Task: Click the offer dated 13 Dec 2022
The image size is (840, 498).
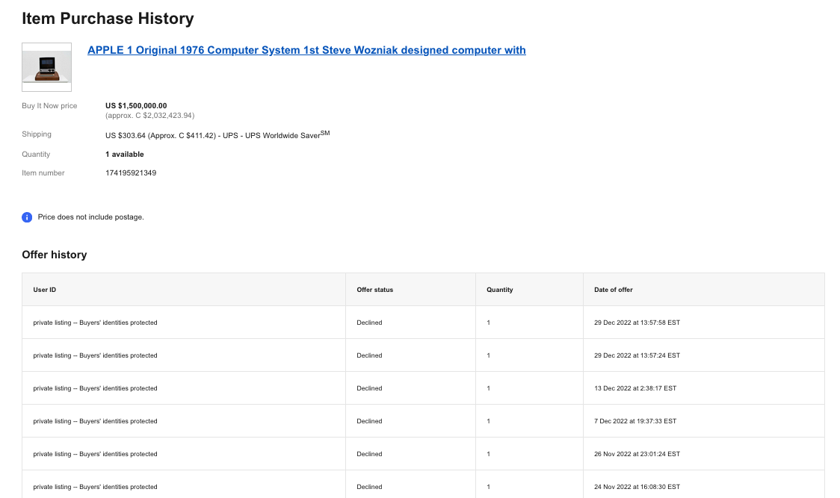Action: (634, 388)
